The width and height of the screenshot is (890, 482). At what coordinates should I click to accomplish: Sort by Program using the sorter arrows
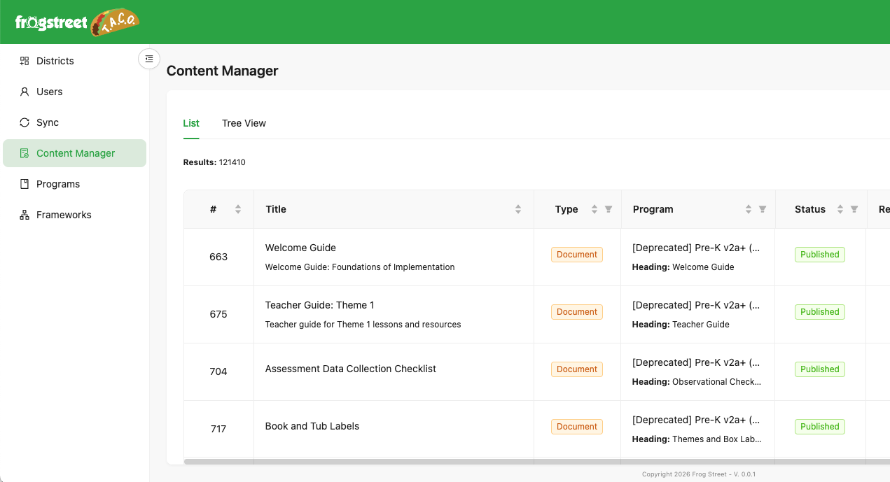[749, 209]
